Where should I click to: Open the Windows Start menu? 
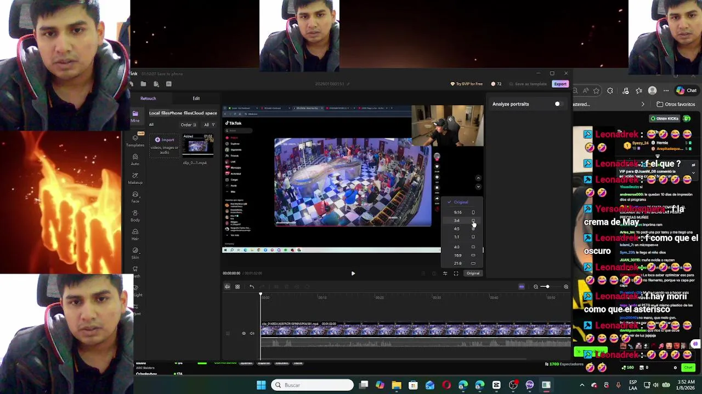261,385
